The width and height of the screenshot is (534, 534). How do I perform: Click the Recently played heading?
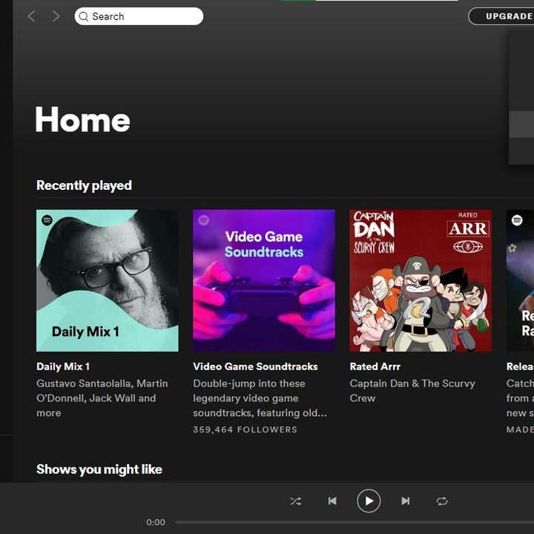(84, 185)
